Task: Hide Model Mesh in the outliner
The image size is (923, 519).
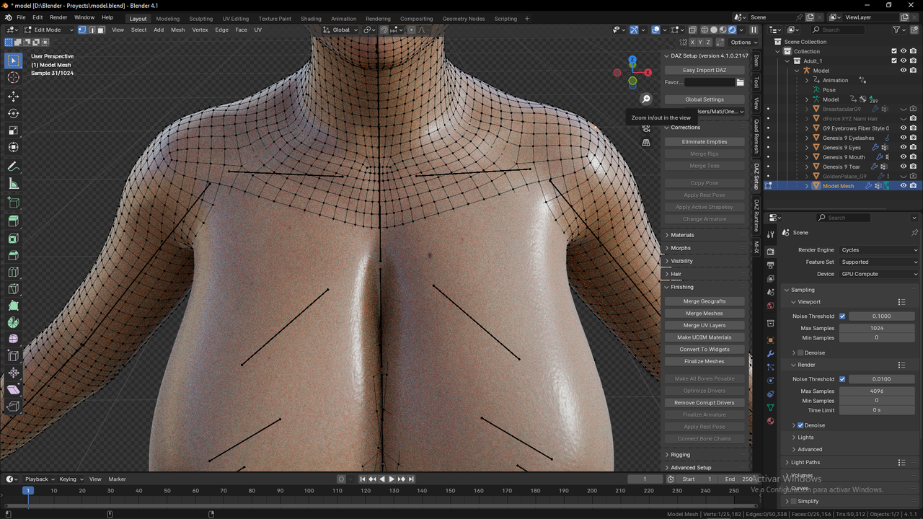Action: pos(903,186)
